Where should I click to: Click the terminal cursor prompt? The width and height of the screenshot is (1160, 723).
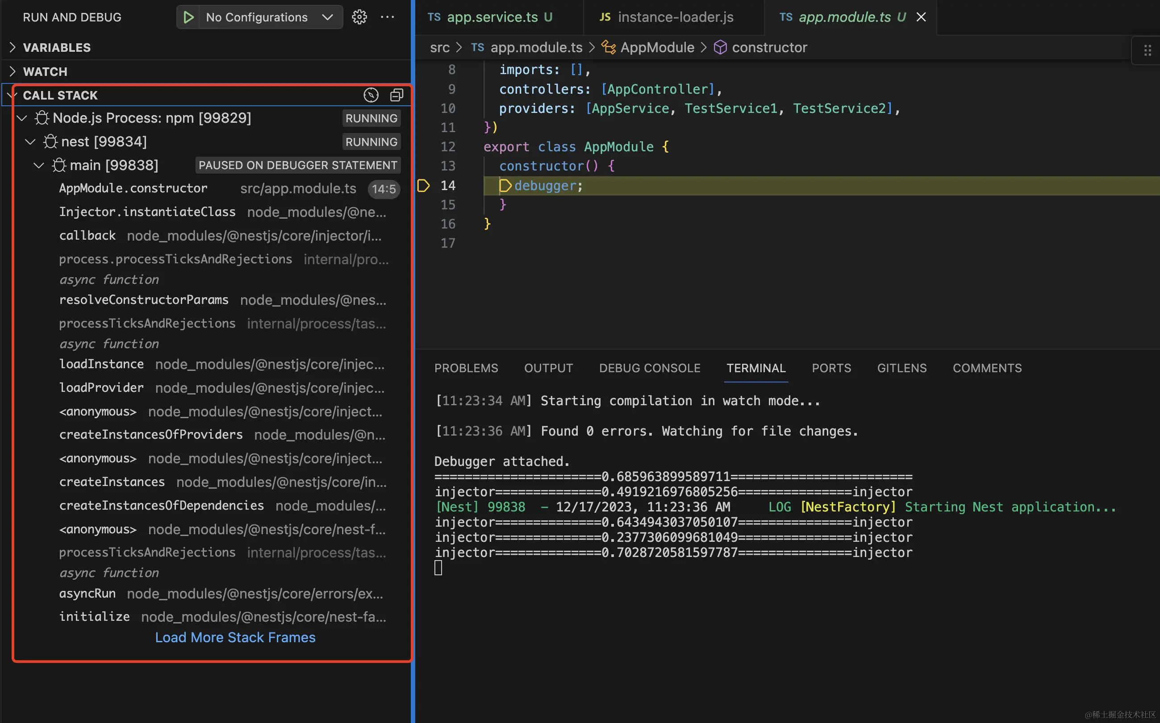point(438,568)
